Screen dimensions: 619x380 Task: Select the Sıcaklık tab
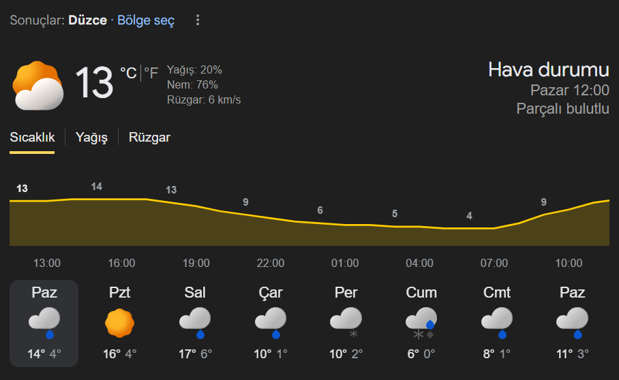[32, 138]
